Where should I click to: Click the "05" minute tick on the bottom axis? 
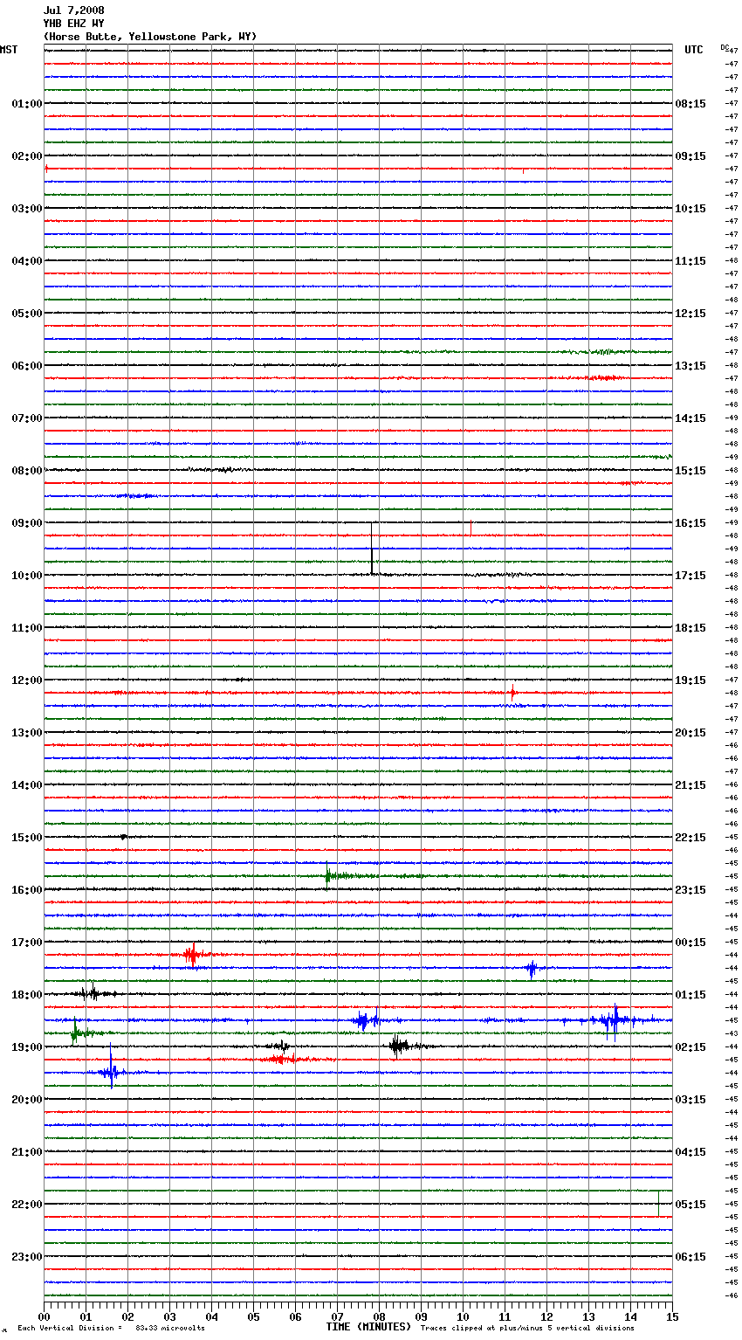pyautogui.click(x=253, y=1316)
